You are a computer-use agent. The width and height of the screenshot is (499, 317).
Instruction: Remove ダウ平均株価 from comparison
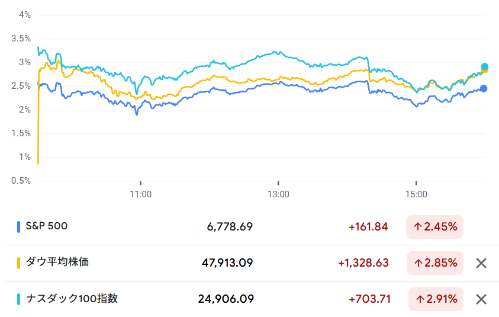coord(481,263)
